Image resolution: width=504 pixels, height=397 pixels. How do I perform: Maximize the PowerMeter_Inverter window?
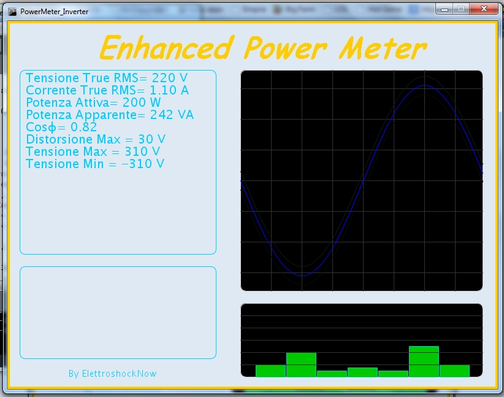[x=461, y=9]
